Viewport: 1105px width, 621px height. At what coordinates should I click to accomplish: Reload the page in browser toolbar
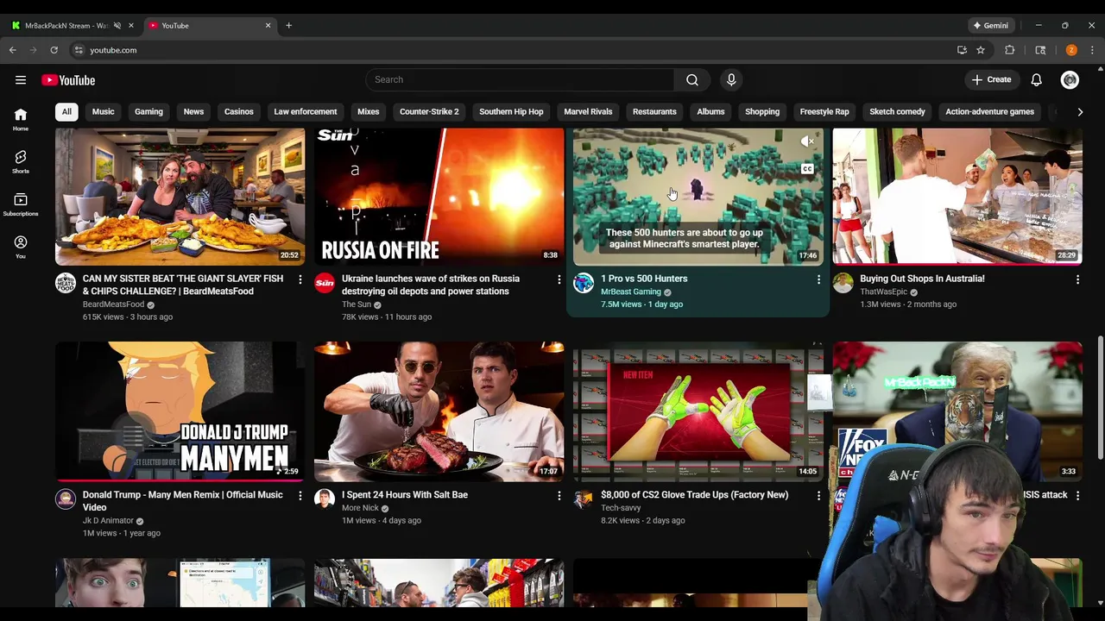coord(54,50)
